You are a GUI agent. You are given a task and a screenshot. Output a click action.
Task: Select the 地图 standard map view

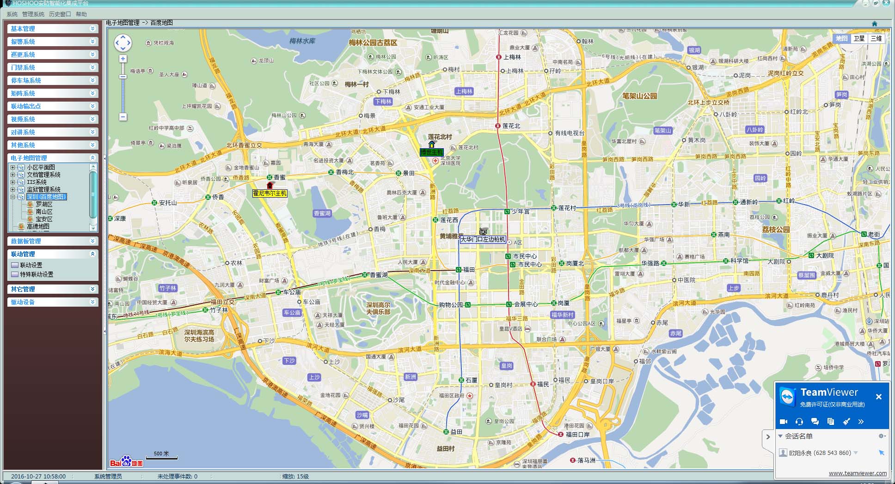[x=841, y=39]
